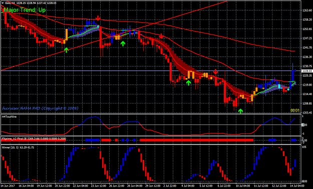313x189 pixels.
Task: Open the chart menu triangle beside Gold,H4
Action: pyautogui.click(x=3, y=3)
